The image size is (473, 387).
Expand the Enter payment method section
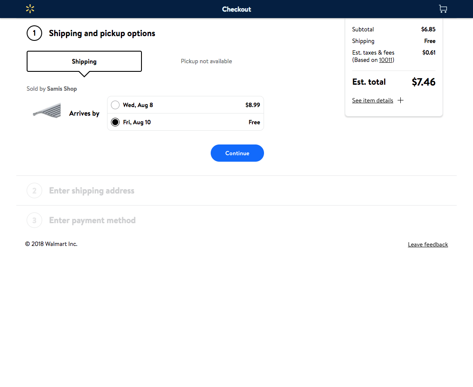pos(92,220)
